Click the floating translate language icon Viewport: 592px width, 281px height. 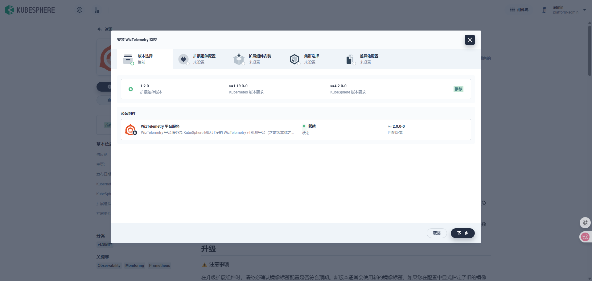coord(585,237)
